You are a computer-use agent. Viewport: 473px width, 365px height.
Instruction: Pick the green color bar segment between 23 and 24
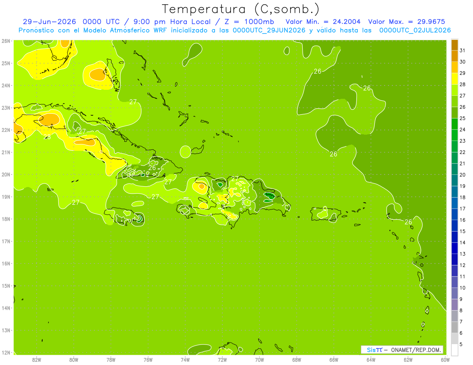point(454,135)
